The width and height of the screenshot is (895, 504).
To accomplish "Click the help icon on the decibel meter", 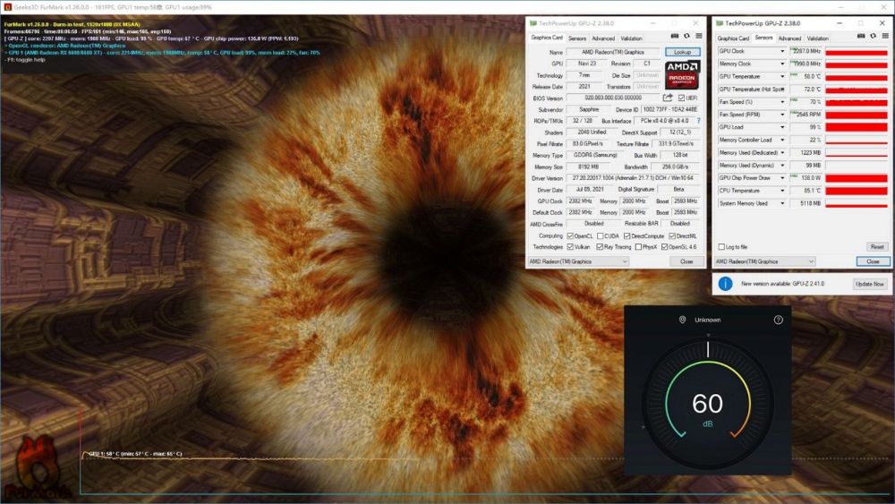I will pos(778,320).
